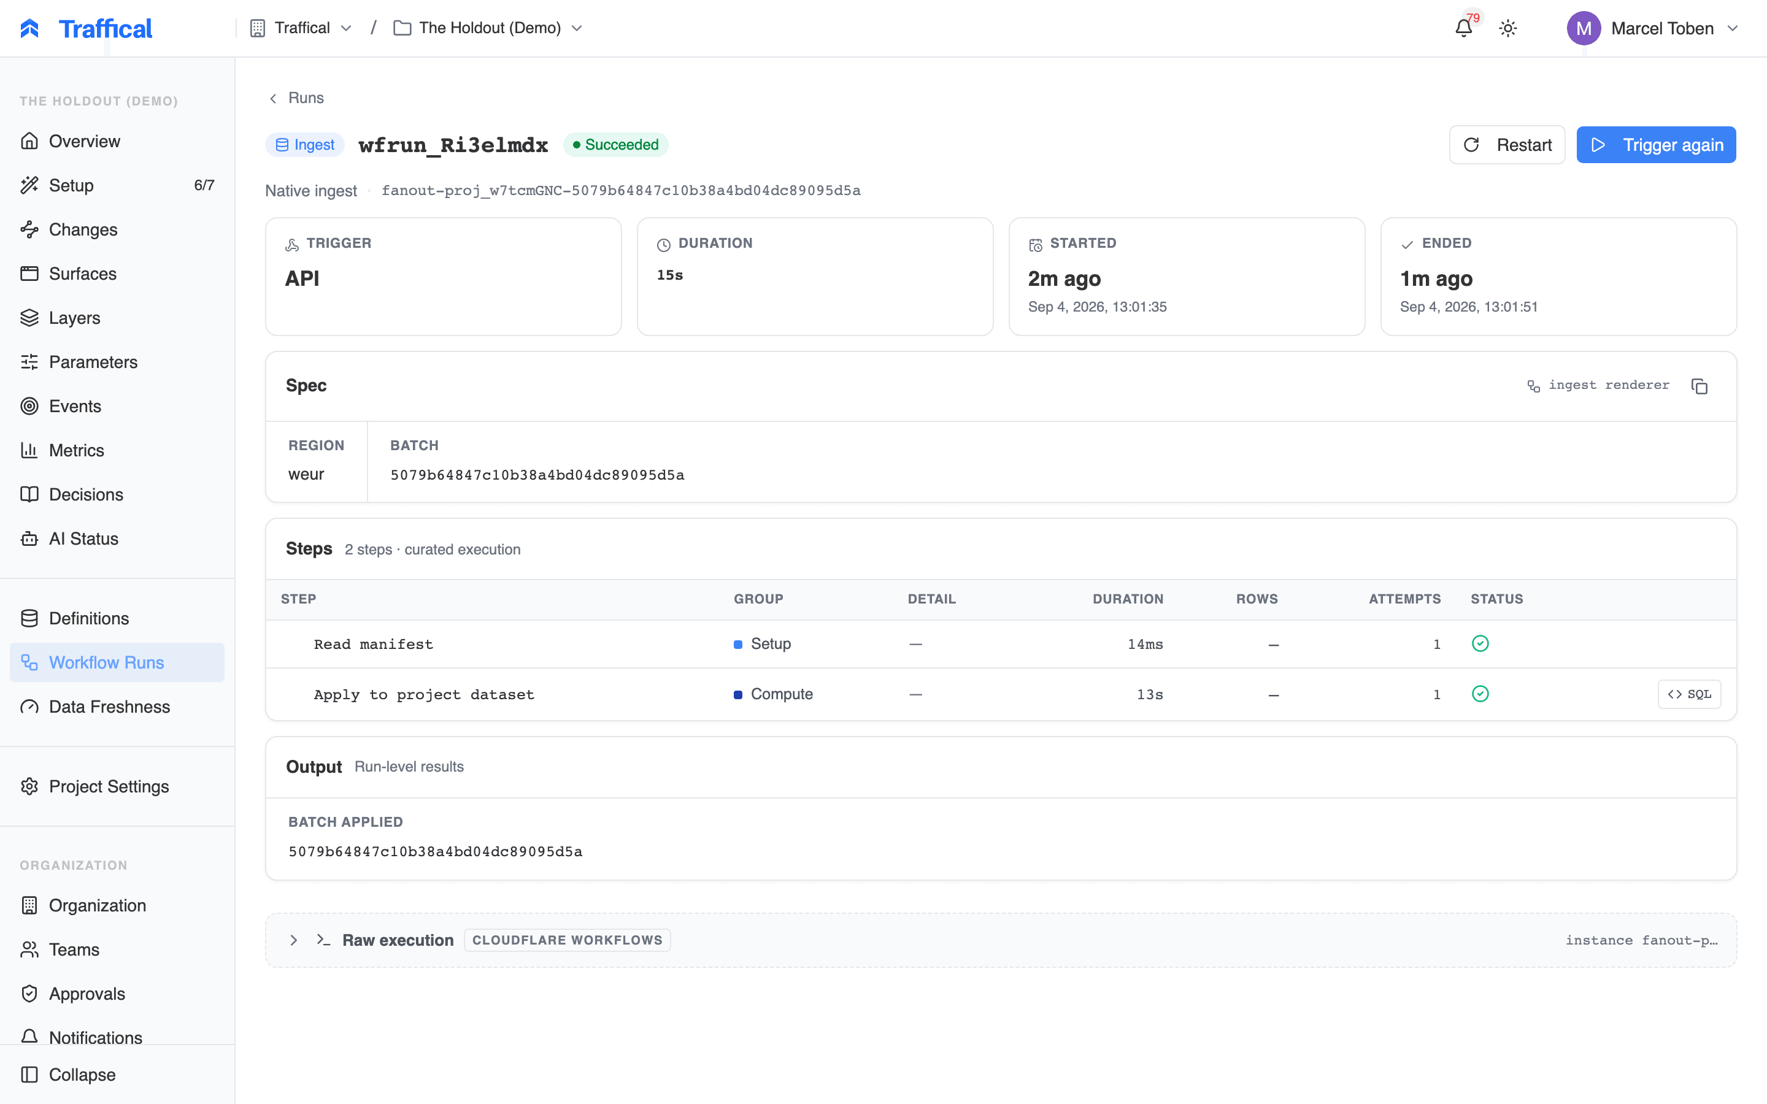Viewport: 1767px width, 1104px height.
Task: Expand the Raw execution section chevron
Action: coord(293,940)
